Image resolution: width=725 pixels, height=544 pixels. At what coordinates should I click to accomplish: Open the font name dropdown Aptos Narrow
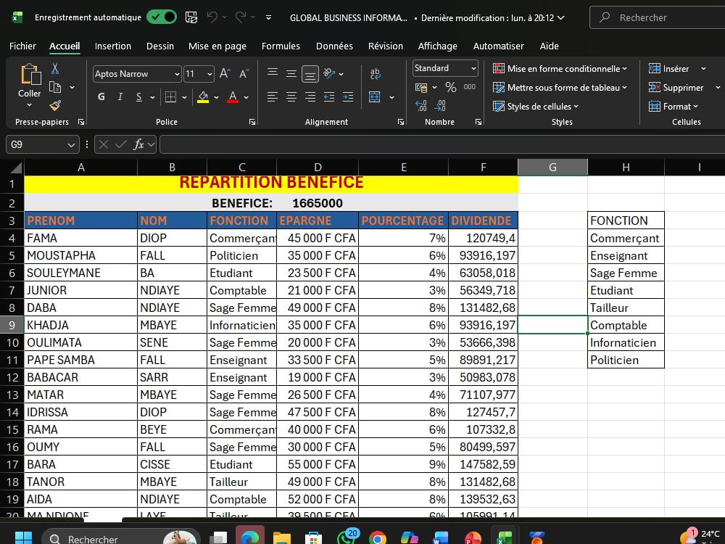tap(177, 74)
